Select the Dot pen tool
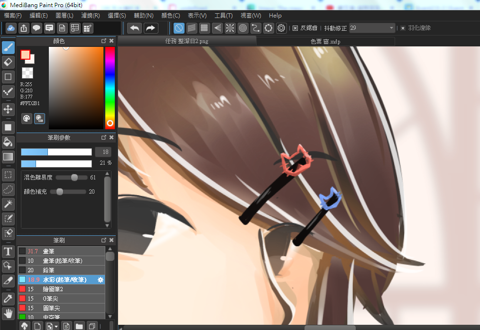The image size is (480, 330). click(8, 91)
